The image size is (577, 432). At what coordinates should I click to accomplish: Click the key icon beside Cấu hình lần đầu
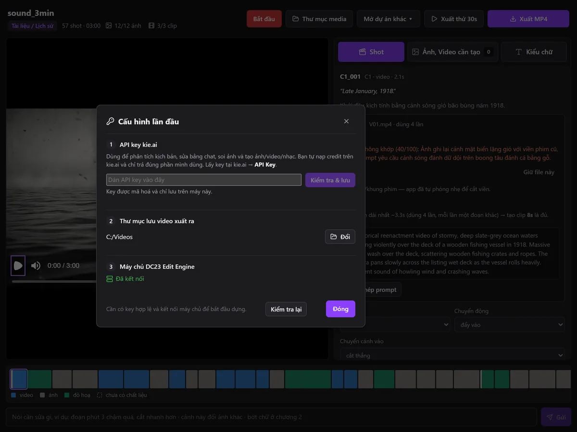110,121
